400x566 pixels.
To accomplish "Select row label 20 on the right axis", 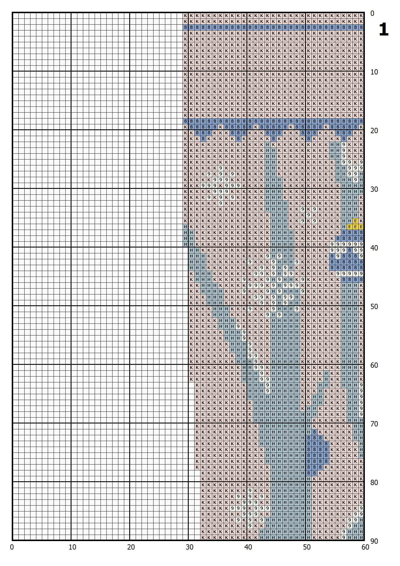I will coord(374,131).
